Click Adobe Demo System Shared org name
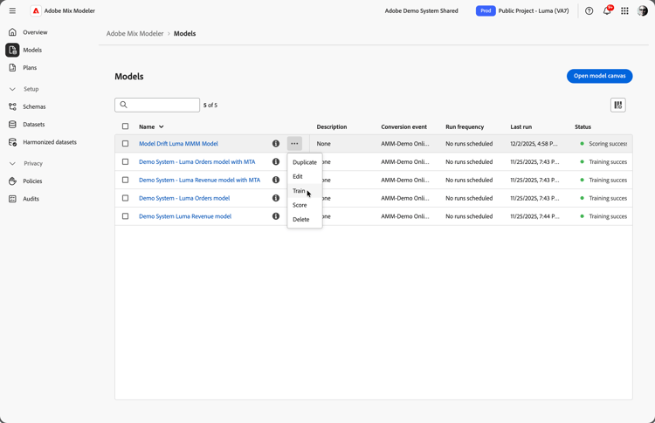The image size is (655, 423). [421, 10]
